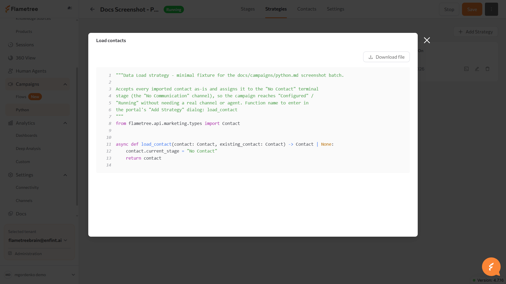Open the tenant selector dropdown
The image size is (506, 284).
coord(38,240)
